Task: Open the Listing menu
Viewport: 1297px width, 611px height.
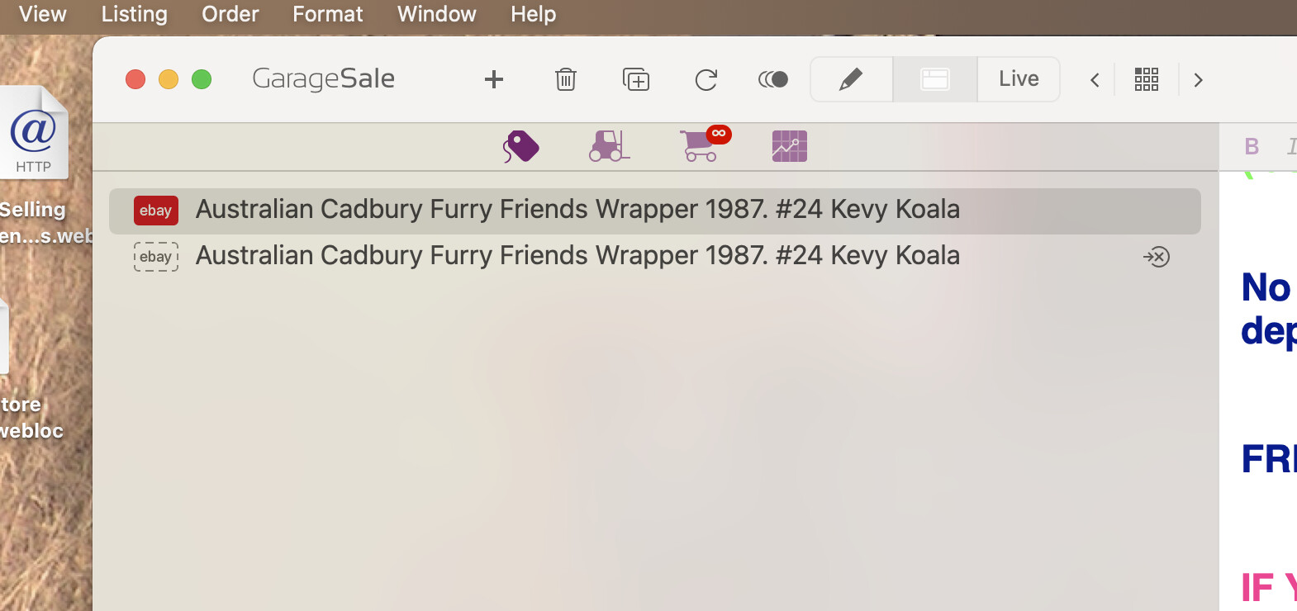Action: (135, 14)
